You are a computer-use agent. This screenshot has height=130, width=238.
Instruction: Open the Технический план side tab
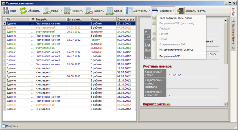coord(233,31)
